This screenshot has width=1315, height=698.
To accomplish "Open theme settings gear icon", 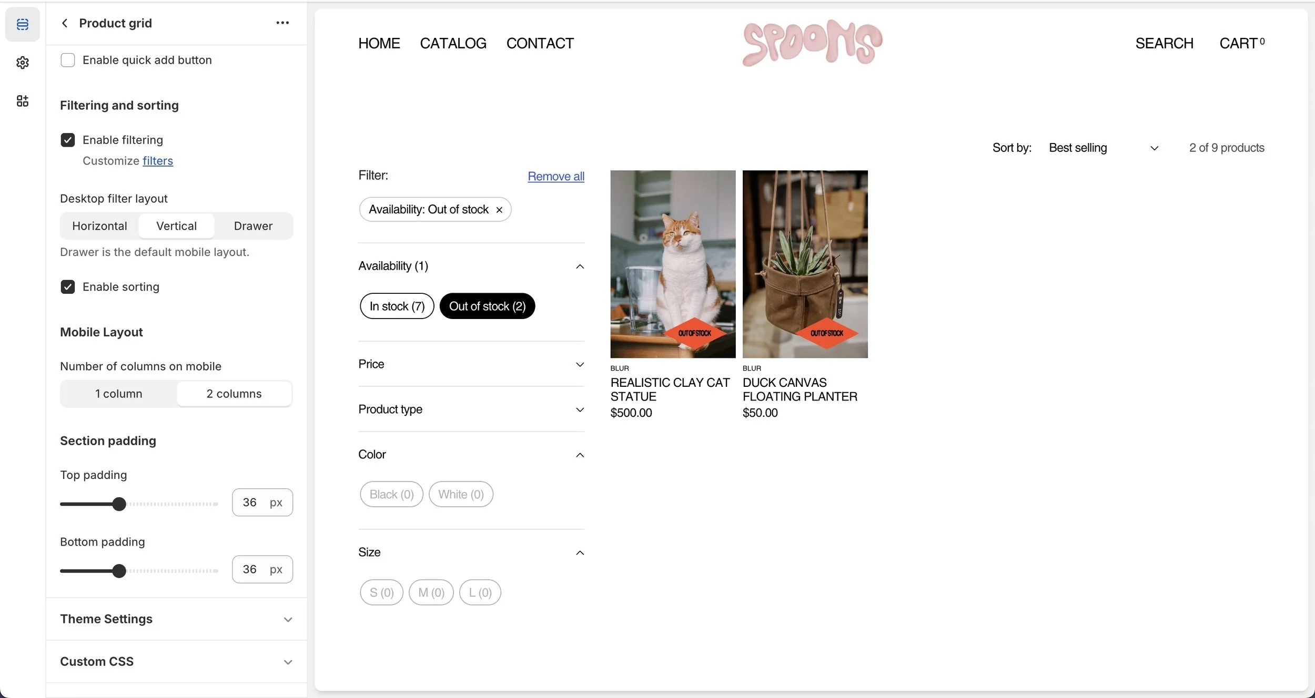I will pyautogui.click(x=22, y=63).
